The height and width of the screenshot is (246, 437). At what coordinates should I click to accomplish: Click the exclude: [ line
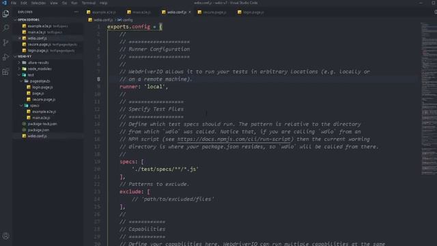pos(135,191)
